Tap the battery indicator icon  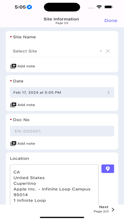tap(108, 7)
